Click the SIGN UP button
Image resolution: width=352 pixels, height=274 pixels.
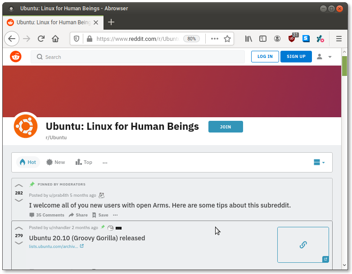pyautogui.click(x=296, y=57)
